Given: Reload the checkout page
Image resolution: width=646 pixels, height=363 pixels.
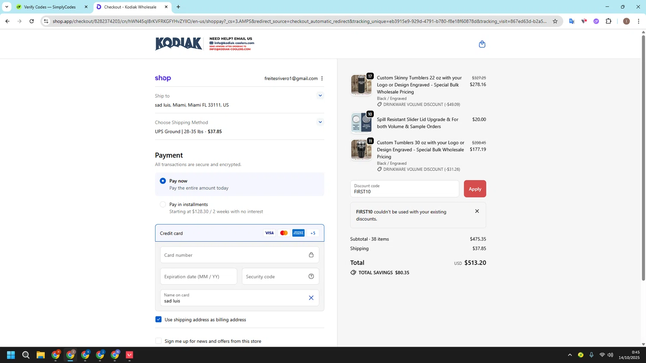Looking at the screenshot, I should tap(31, 21).
